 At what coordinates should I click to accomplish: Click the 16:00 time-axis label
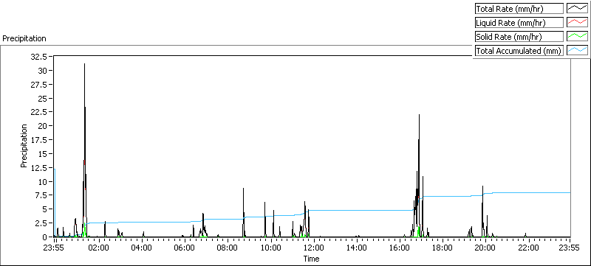click(399, 248)
